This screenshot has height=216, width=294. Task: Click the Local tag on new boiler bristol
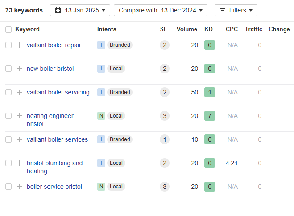tap(116, 69)
